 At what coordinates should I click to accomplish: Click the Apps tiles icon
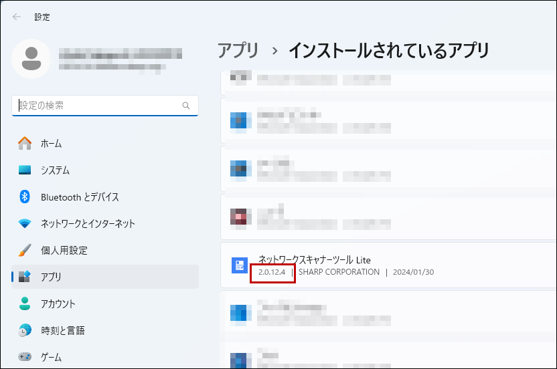pos(25,276)
